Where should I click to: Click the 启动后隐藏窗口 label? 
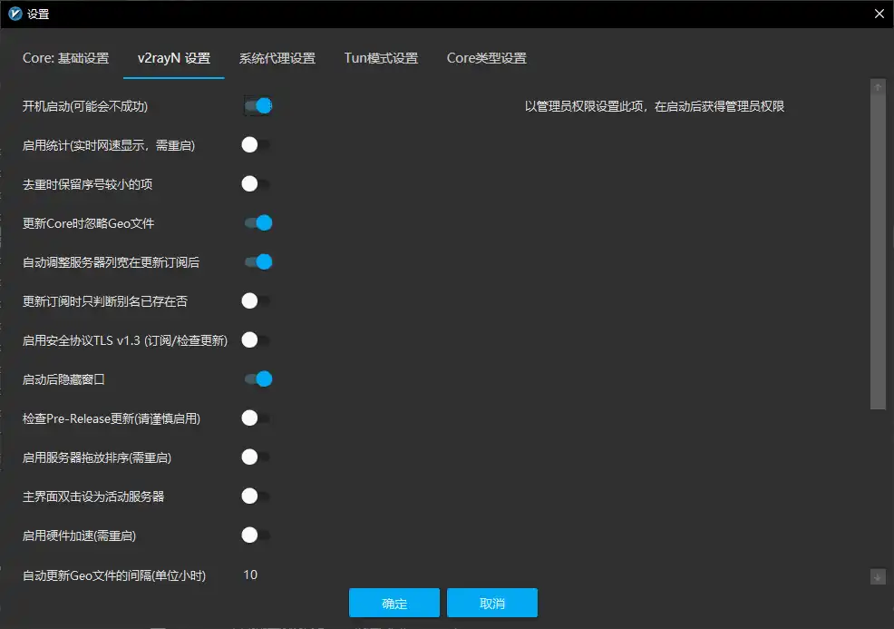63,379
